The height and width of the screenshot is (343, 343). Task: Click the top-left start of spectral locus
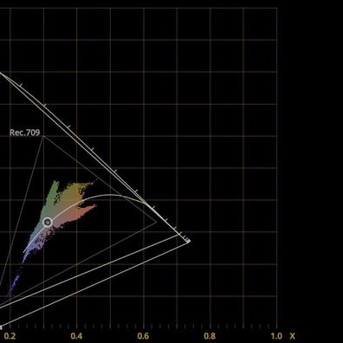[x=1, y=73]
